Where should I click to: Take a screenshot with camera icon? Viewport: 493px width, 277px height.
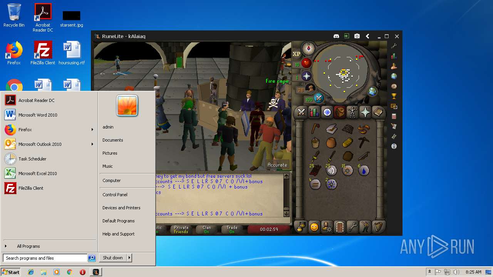pyautogui.click(x=357, y=36)
